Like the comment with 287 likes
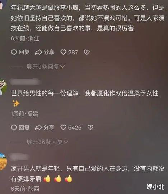168x194 pixels. [x=63, y=52]
